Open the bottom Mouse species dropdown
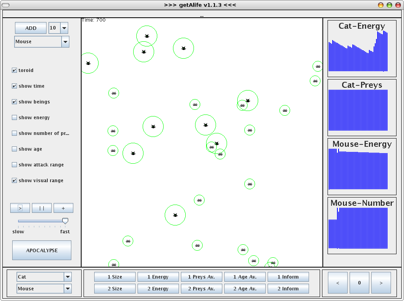This screenshot has height=301, width=404. [68, 289]
